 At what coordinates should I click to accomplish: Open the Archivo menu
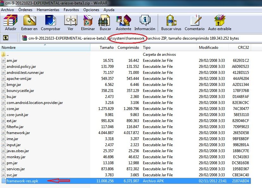pos(8,10)
